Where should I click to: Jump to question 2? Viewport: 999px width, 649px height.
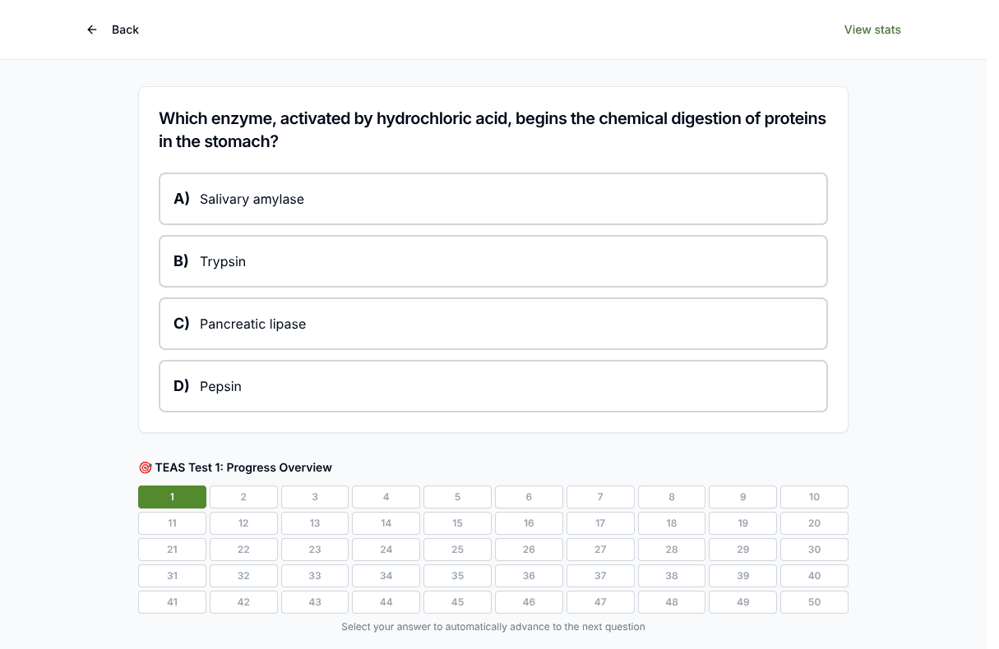tap(243, 497)
